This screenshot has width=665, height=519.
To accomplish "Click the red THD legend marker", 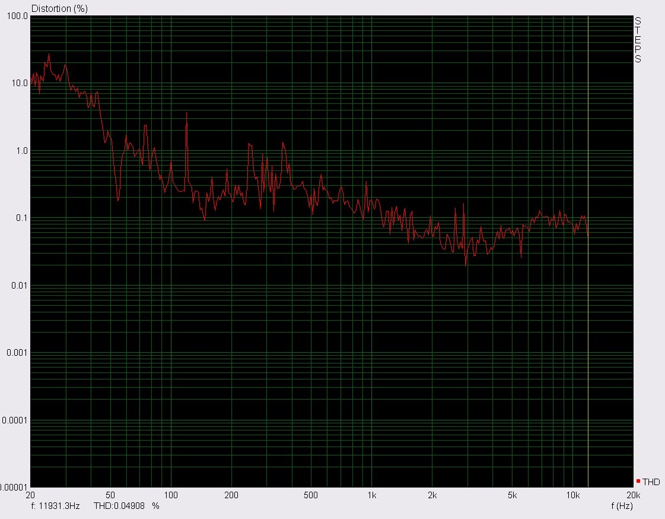I will point(638,481).
